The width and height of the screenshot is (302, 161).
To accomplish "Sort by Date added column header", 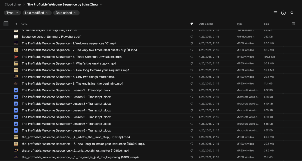I will click(206, 24).
